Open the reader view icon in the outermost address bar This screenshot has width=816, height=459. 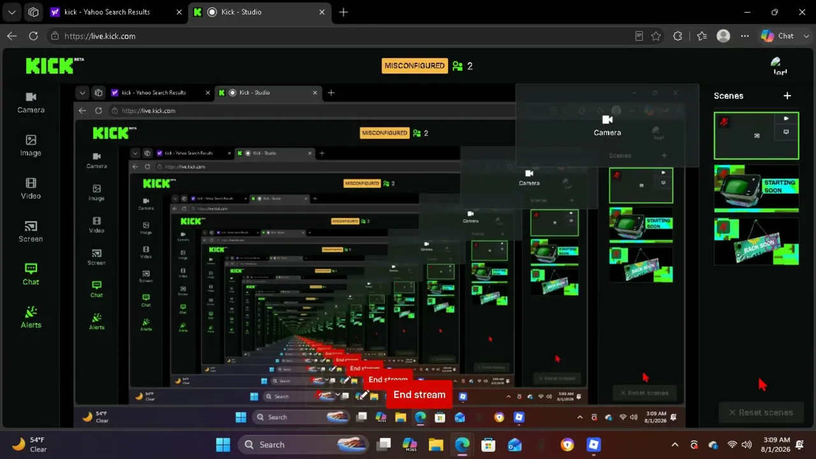point(639,36)
